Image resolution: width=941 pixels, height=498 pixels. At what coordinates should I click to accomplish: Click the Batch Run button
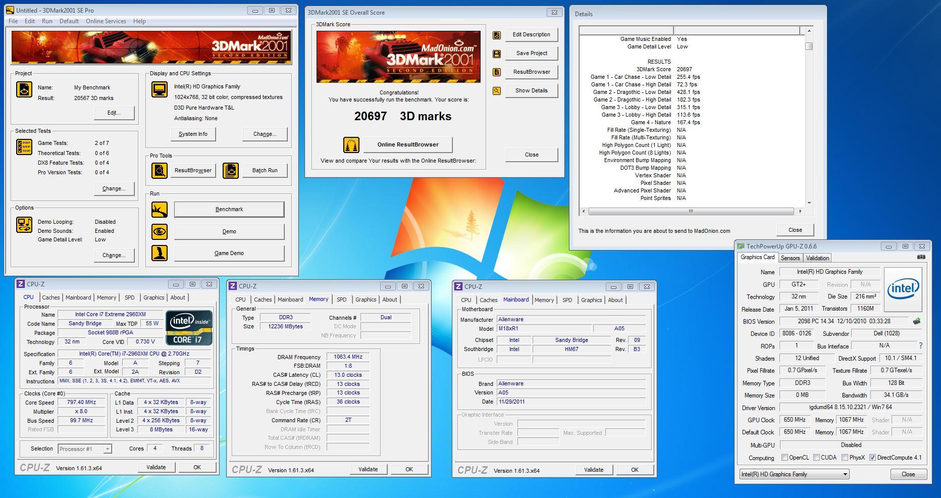coord(265,170)
